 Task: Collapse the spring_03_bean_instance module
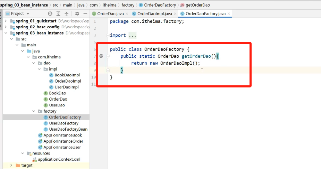(x=6, y=33)
